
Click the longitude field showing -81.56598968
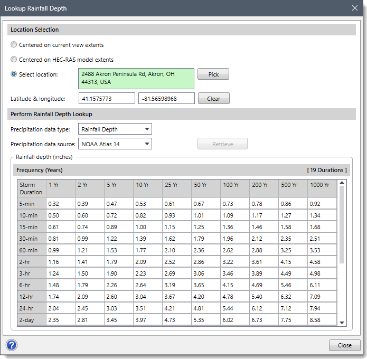tap(166, 99)
